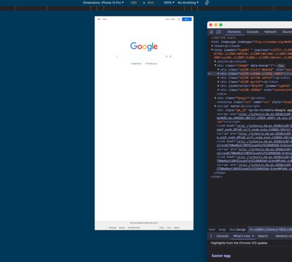The height and width of the screenshot is (262, 292).
Task: Close the What's new drawer tab
Action: 253,236
